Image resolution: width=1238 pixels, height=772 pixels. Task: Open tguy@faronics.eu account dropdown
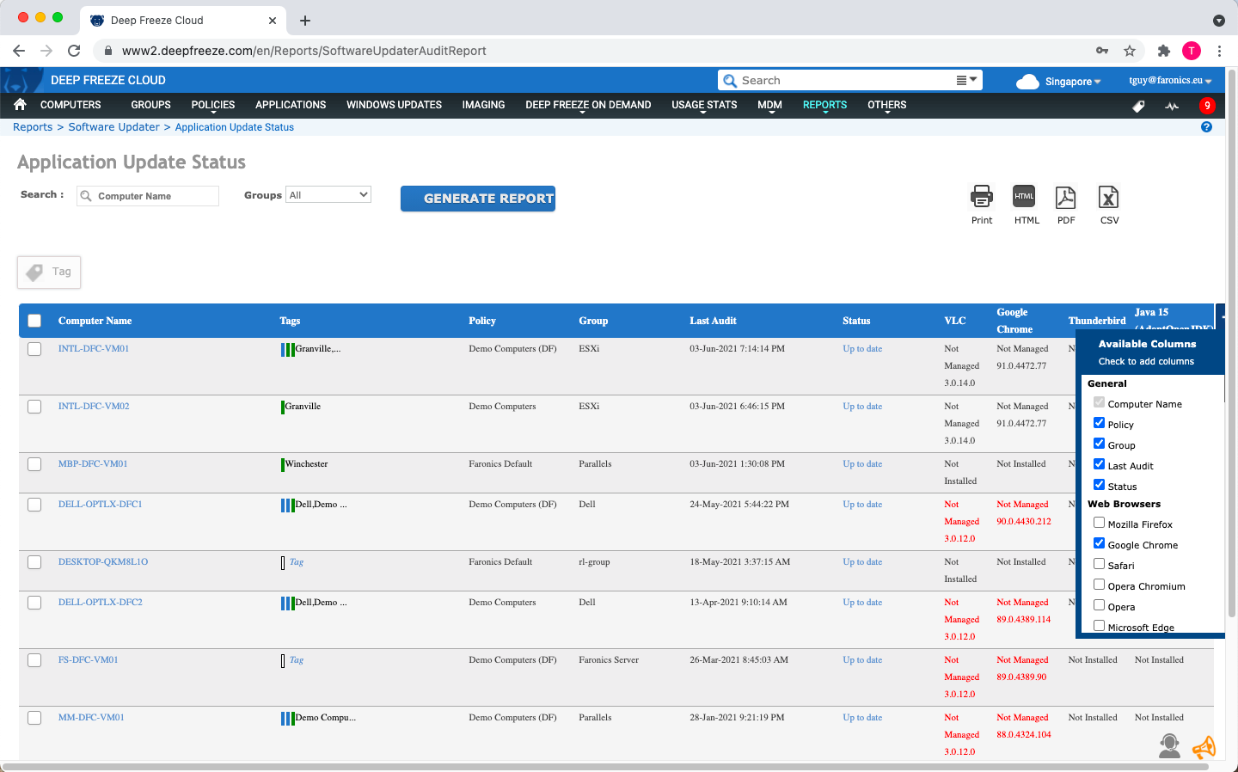(x=1170, y=81)
